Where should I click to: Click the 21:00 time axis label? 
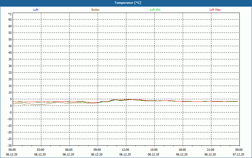[x=210, y=150]
